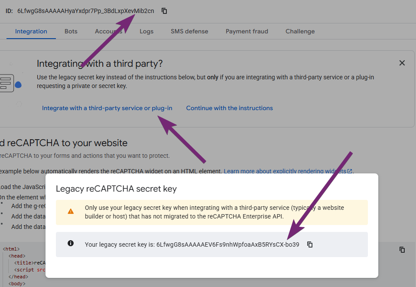Open external link icon after widgets link
416x287 pixels.
tap(350, 171)
